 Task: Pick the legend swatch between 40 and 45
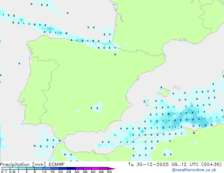pyautogui.click(x=96, y=168)
